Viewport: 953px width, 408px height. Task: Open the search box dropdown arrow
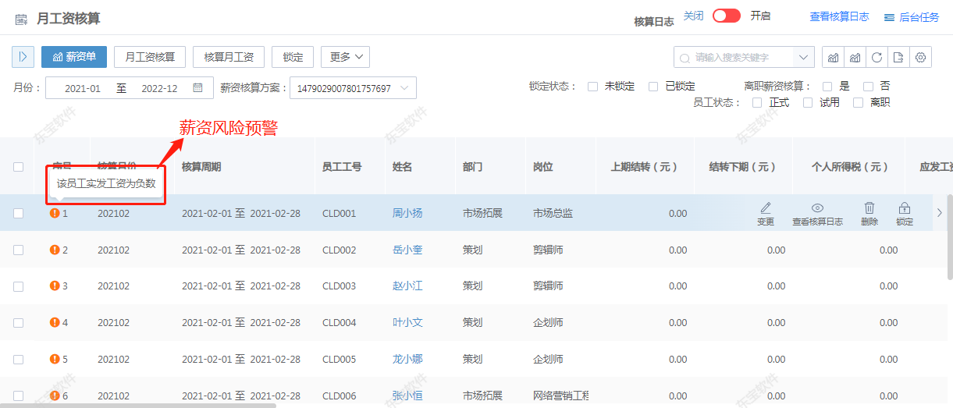(x=803, y=57)
